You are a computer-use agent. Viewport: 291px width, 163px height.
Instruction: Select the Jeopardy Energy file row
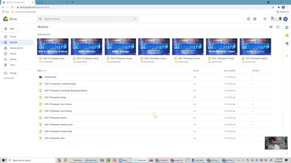pyautogui.click(x=155, y=97)
